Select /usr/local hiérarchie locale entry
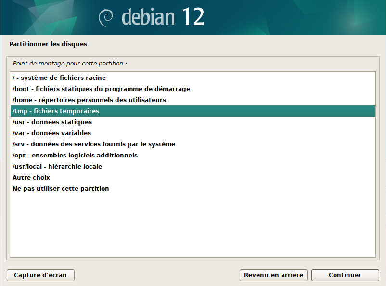This screenshot has height=286, width=386. tap(193, 167)
